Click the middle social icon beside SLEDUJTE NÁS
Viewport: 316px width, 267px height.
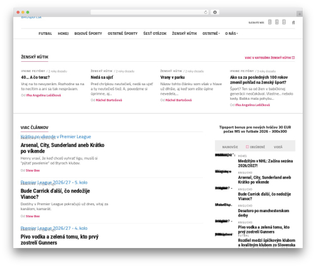click(277, 22)
